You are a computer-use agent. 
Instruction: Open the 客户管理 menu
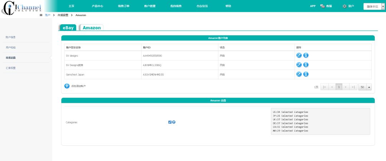(x=150, y=6)
